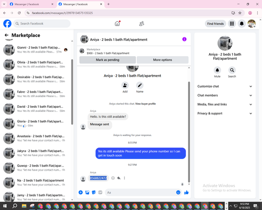This screenshot has width=262, height=210.
Task: Open Gloria conversation in list
Action: (36, 123)
